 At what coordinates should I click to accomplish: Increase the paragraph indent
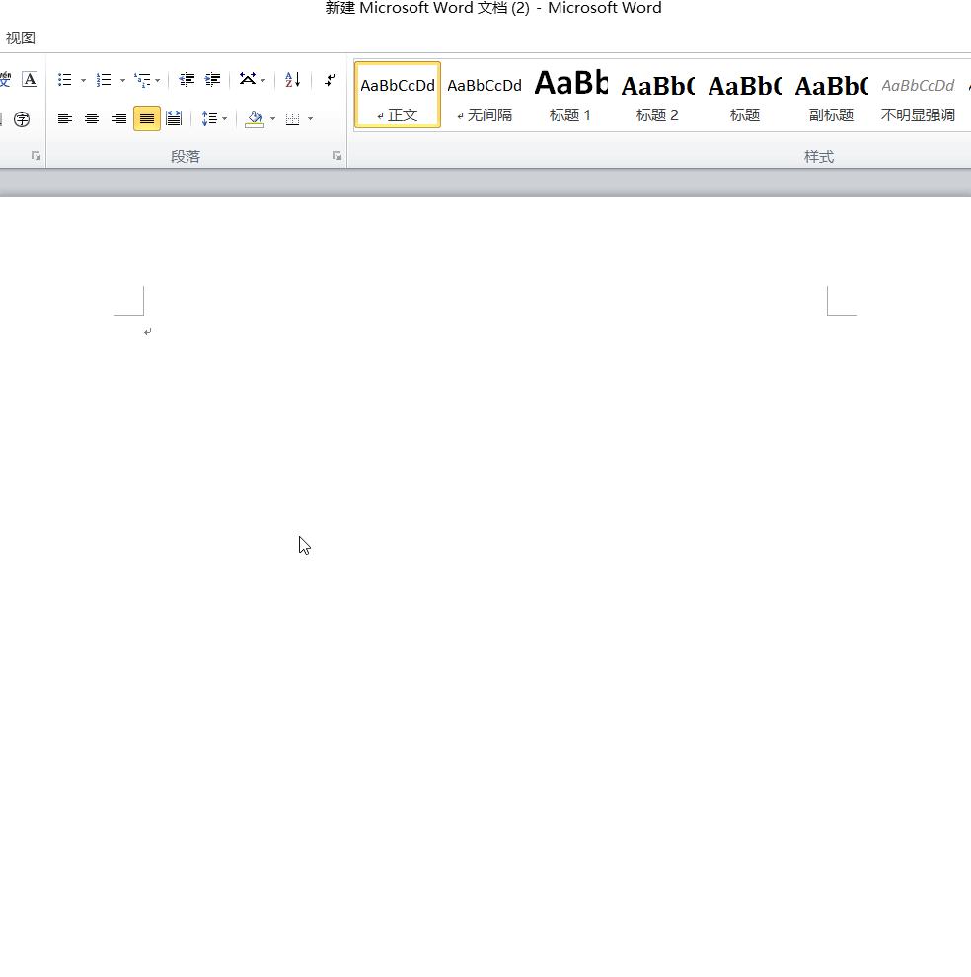point(212,80)
